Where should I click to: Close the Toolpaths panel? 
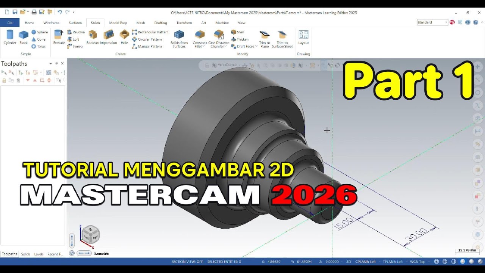62,63
